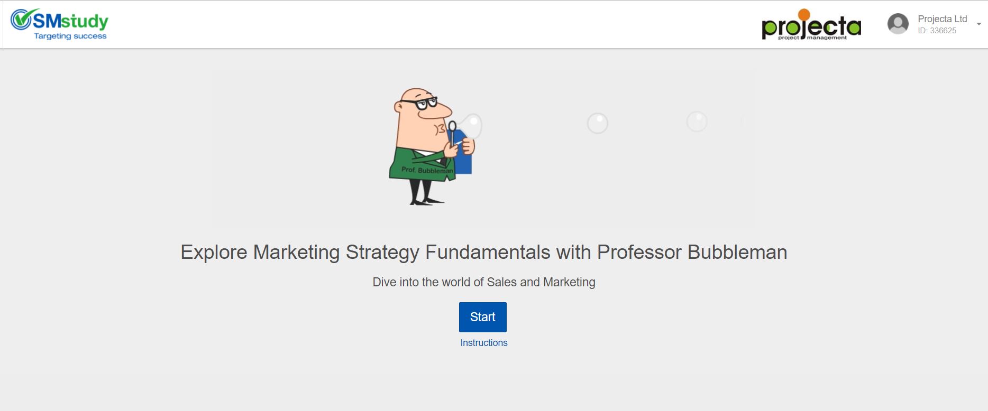Click the Explore Marketing Strategy Fundamentals heading
This screenshot has width=988, height=411.
(x=483, y=252)
